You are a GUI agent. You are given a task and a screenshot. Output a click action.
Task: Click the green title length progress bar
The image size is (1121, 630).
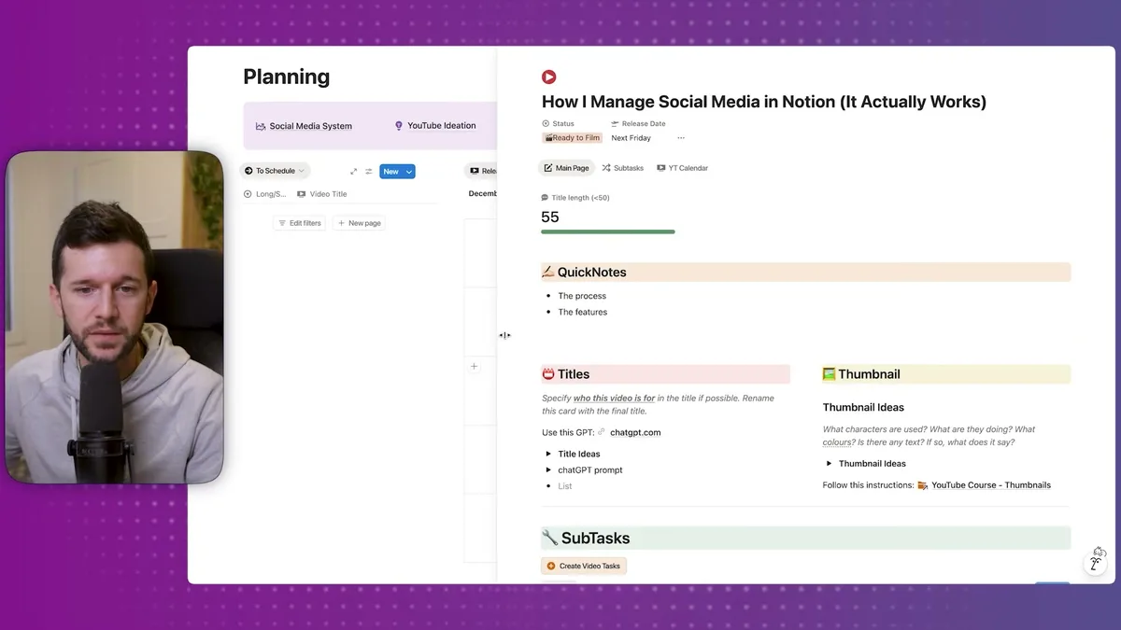607,231
